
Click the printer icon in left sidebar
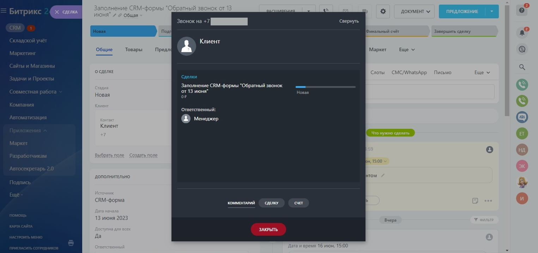point(71,243)
